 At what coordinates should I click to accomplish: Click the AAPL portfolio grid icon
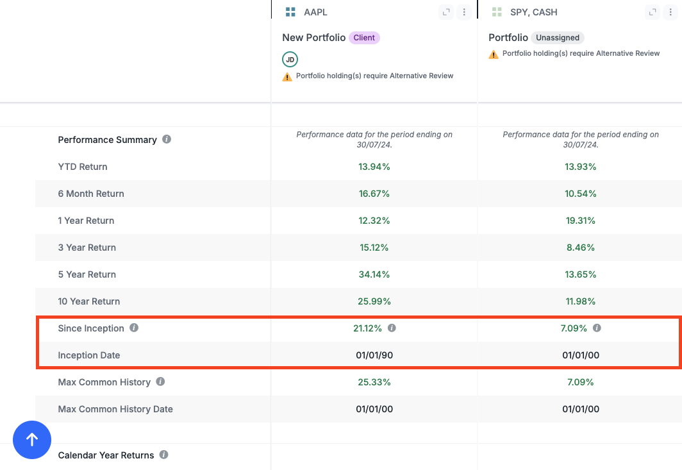coord(290,12)
